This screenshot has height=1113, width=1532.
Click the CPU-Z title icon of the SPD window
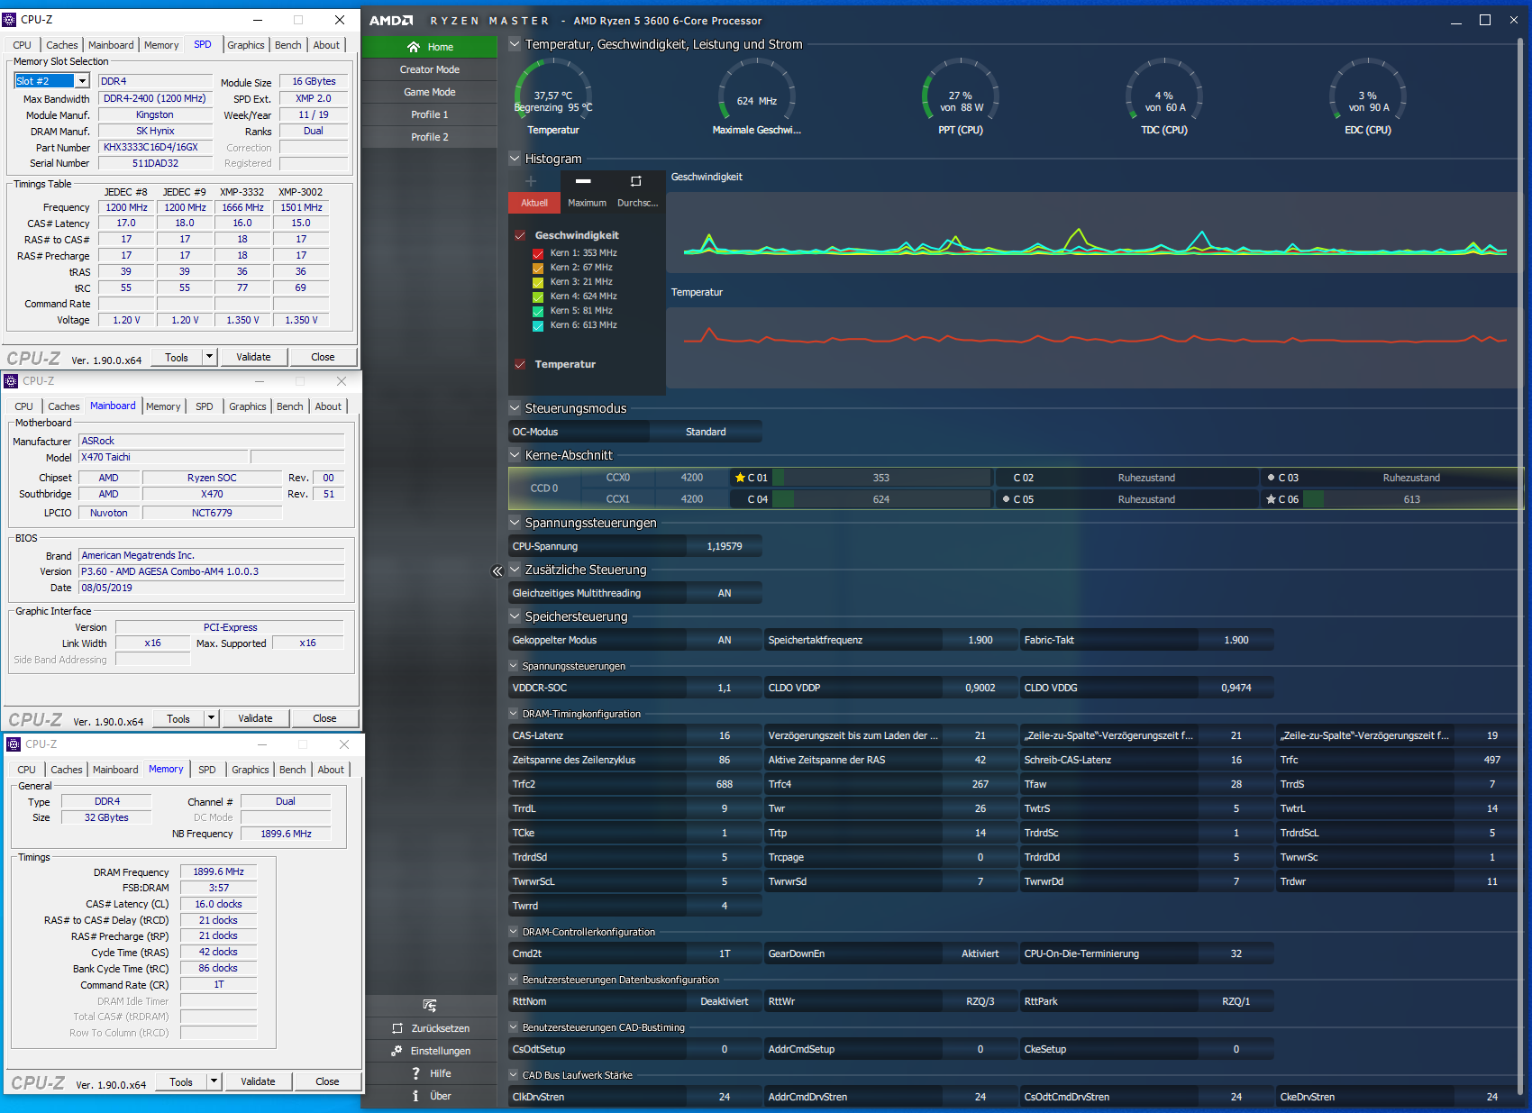tap(11, 19)
